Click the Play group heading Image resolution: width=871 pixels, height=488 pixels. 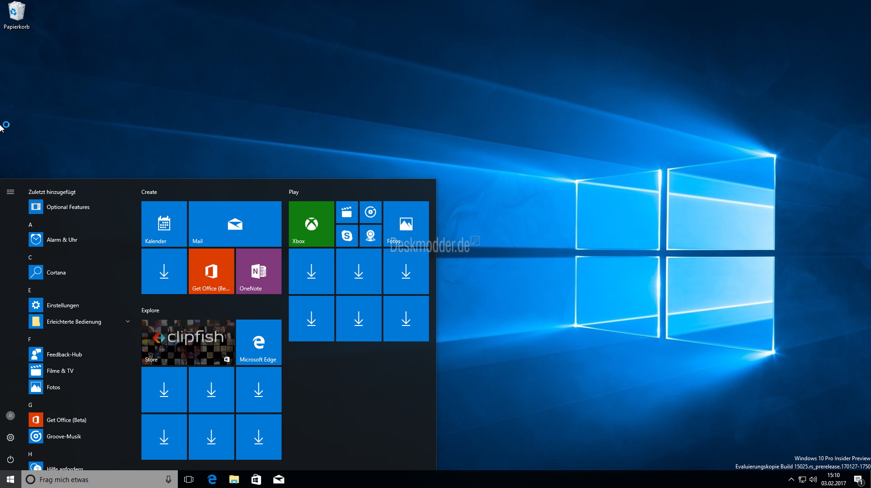point(294,192)
